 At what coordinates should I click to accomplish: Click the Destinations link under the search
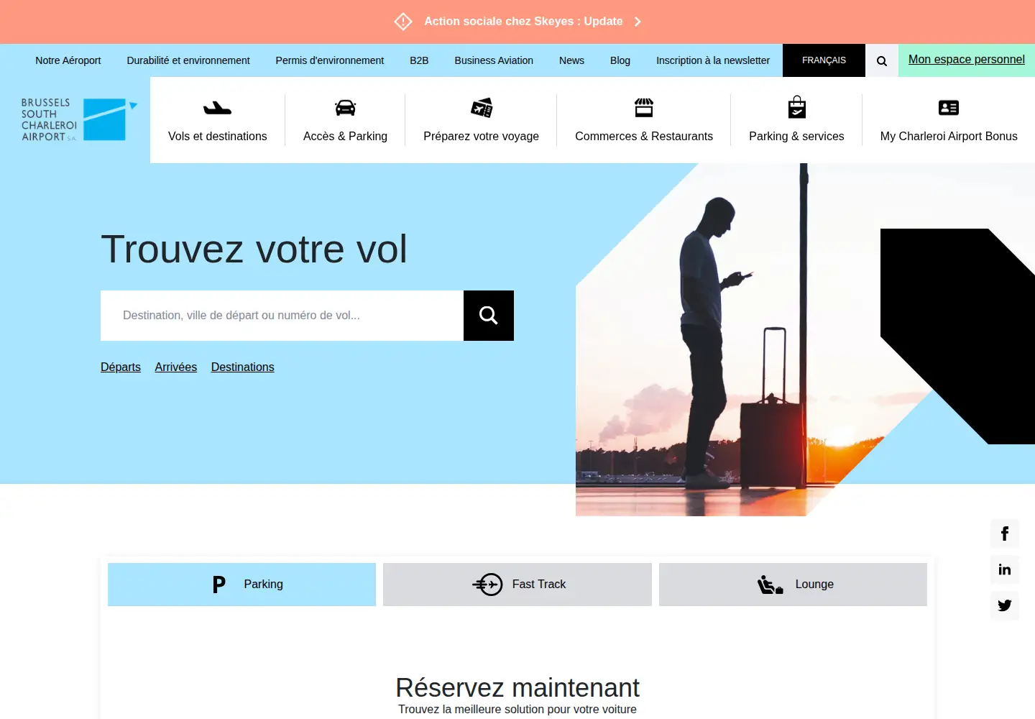(x=243, y=367)
